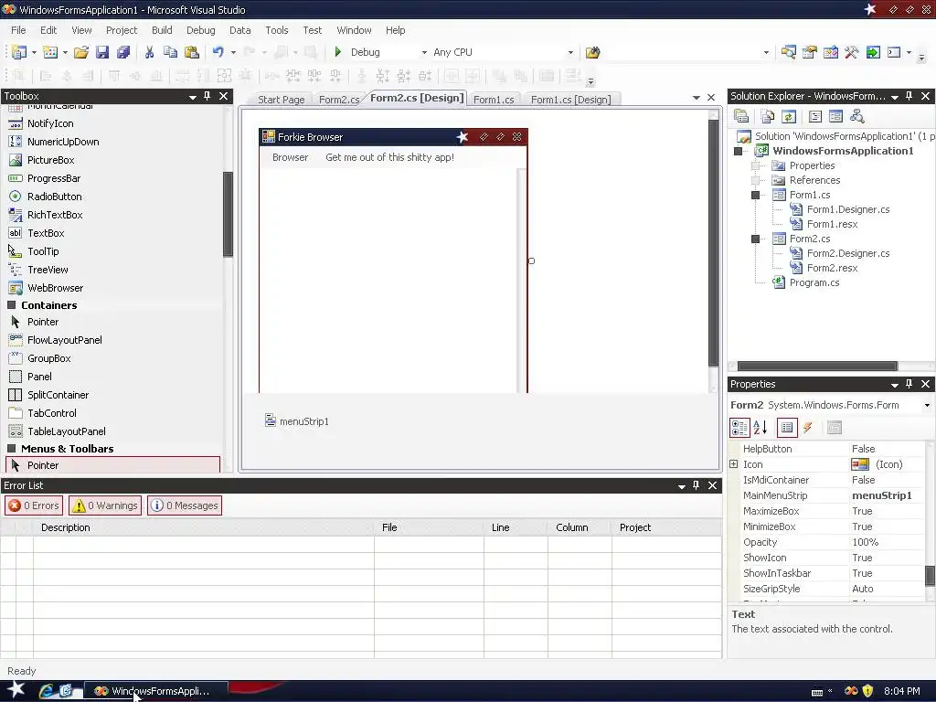Toggle the 0 Warnings filter
936x702 pixels.
point(105,505)
